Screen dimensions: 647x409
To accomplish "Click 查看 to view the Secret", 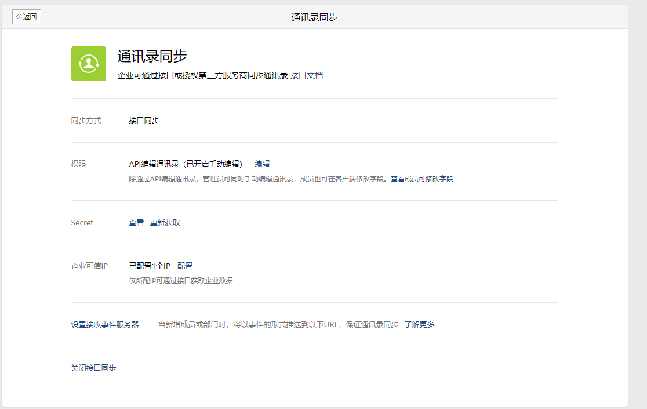I will tap(136, 222).
